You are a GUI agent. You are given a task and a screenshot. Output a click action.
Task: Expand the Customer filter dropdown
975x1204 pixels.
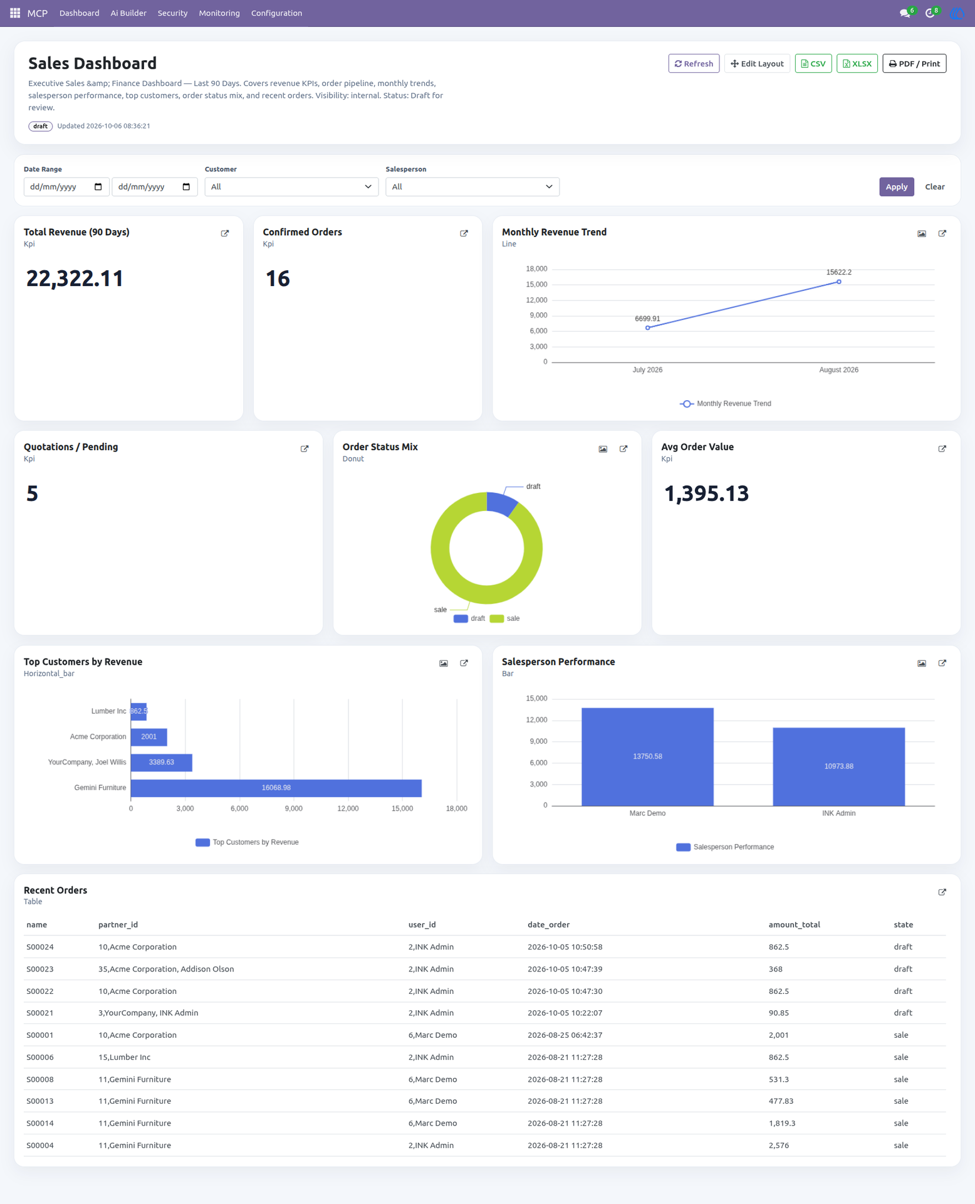click(x=291, y=187)
